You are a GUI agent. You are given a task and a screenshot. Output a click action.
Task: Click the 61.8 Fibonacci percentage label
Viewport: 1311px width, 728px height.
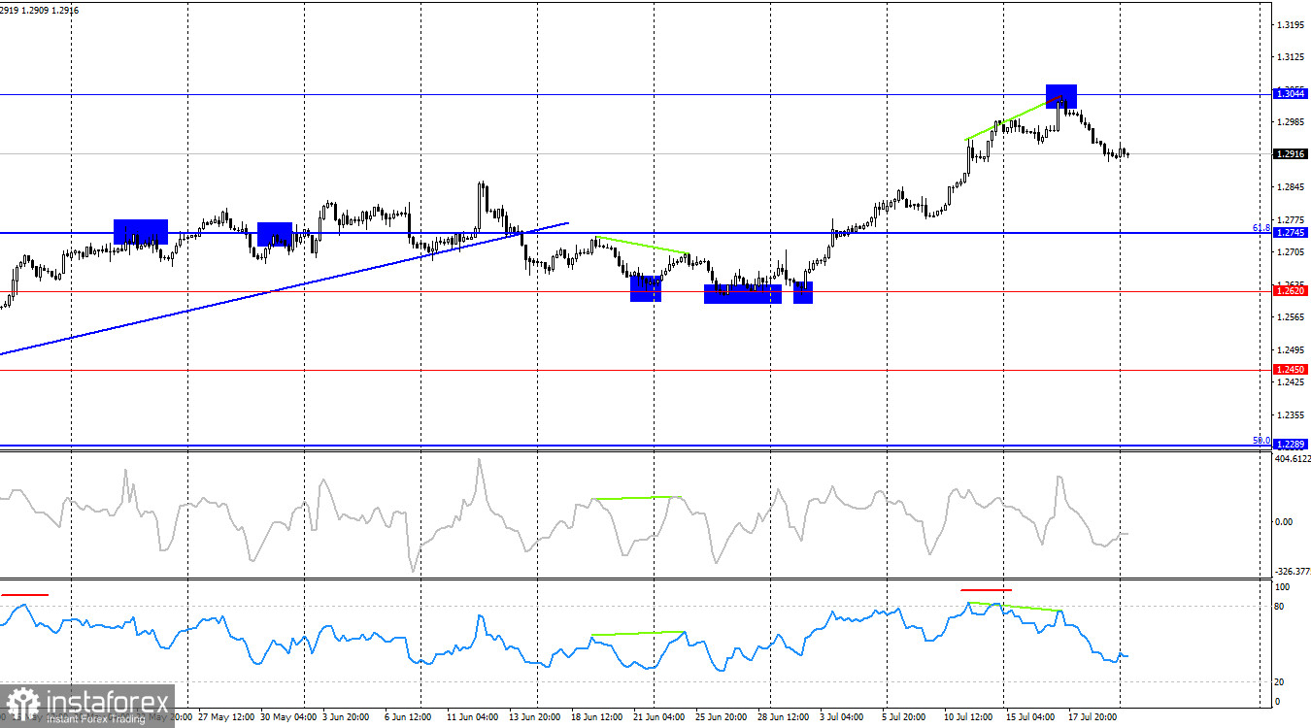point(1261,227)
